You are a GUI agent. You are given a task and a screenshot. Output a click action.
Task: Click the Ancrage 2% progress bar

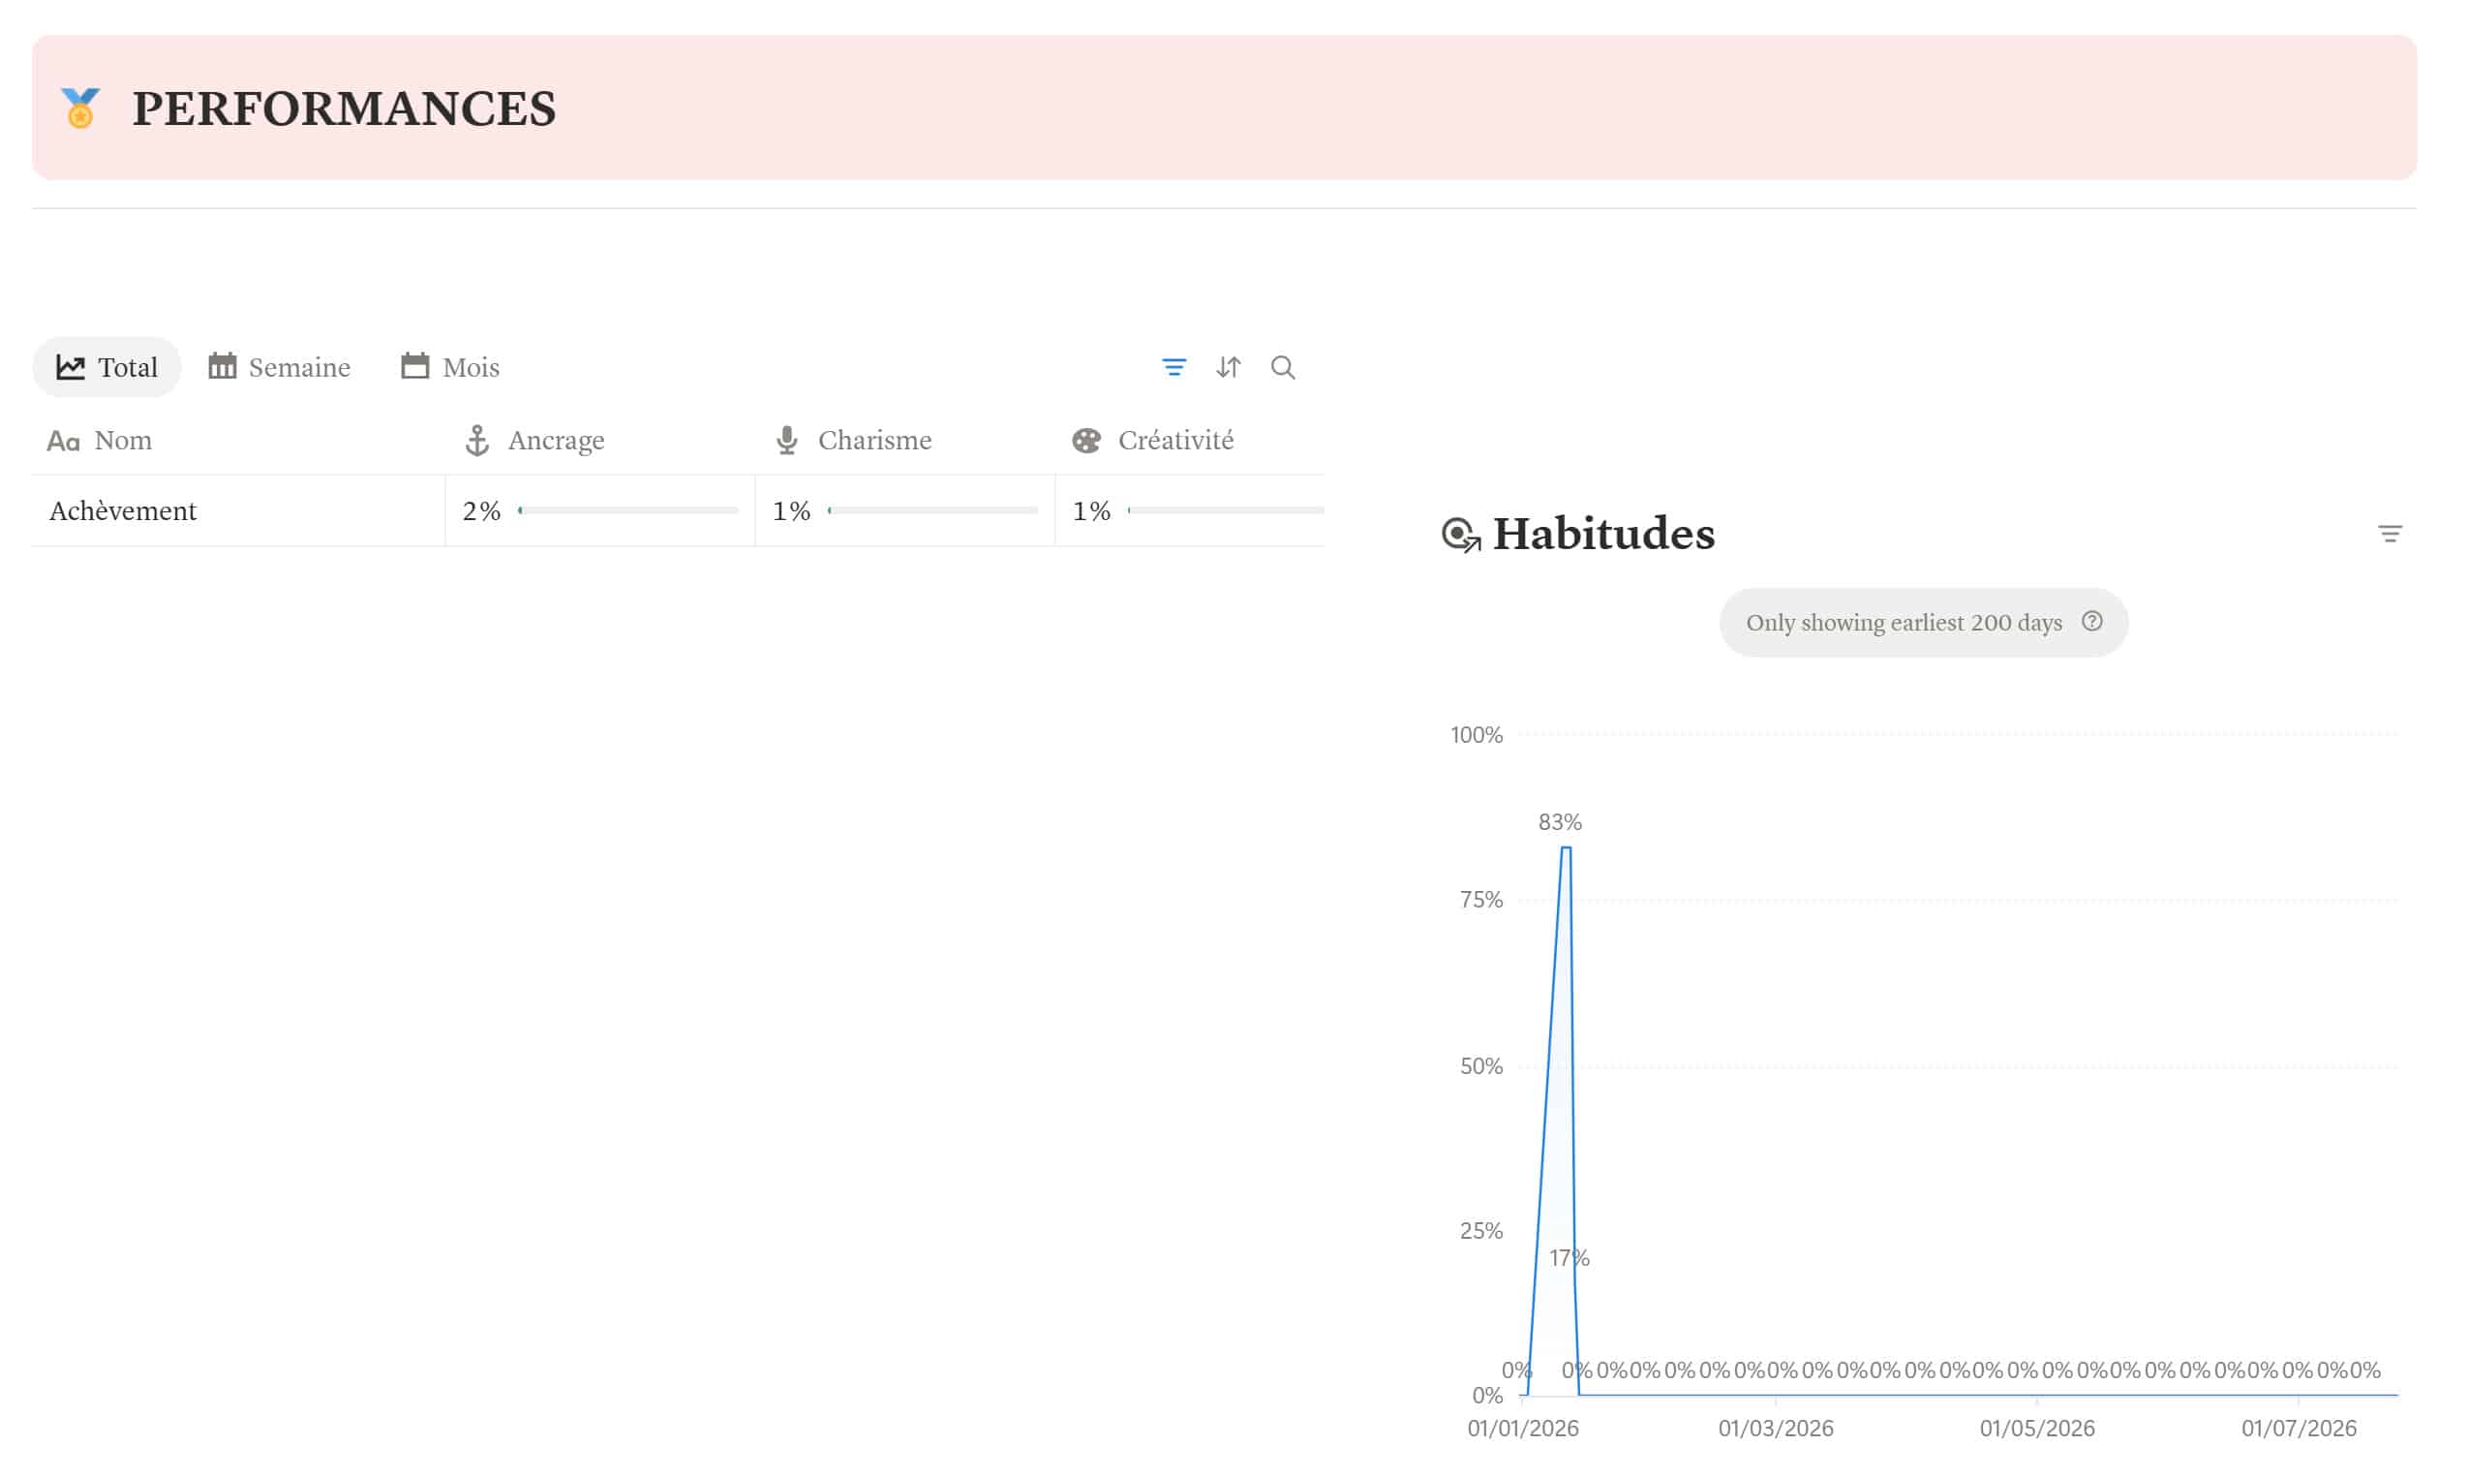pos(627,510)
